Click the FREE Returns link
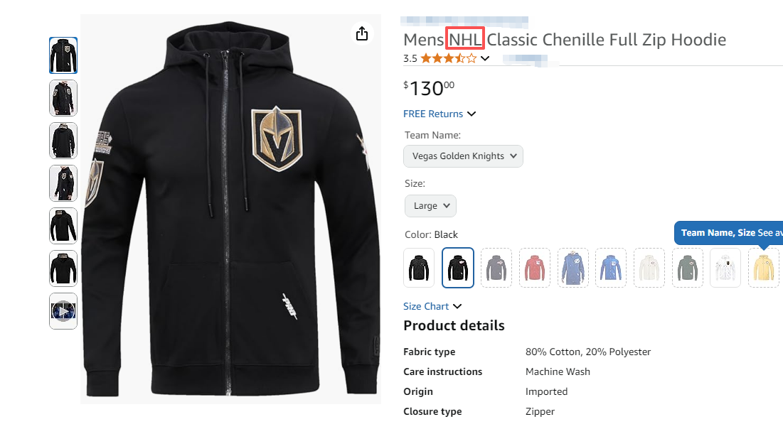The width and height of the screenshot is (783, 429). coord(433,114)
